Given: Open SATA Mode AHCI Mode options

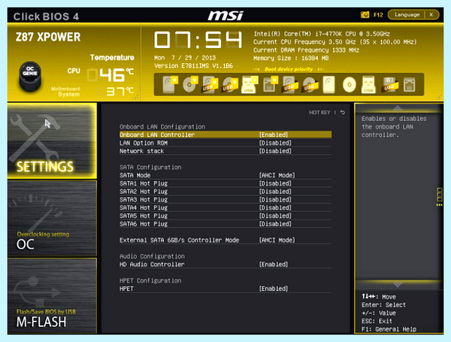Looking at the screenshot, I should click(x=277, y=175).
